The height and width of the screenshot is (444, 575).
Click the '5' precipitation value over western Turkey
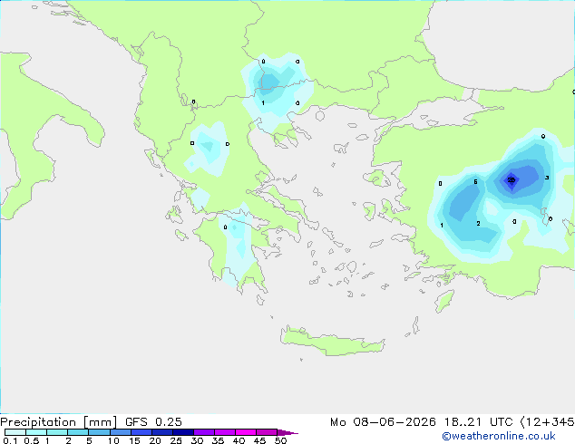(x=475, y=182)
